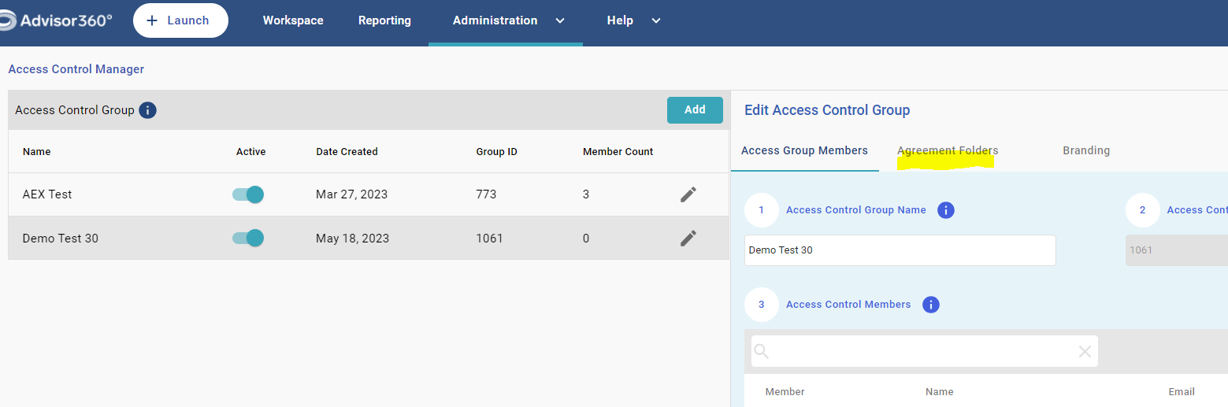Click the member search input field
This screenshot has height=407, width=1228.
(924, 351)
